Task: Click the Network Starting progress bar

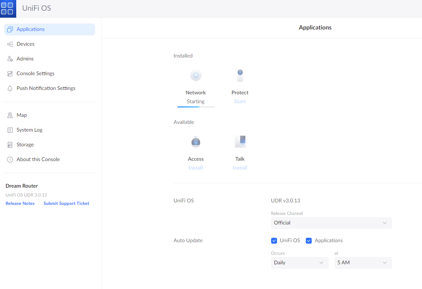Action: point(196,107)
